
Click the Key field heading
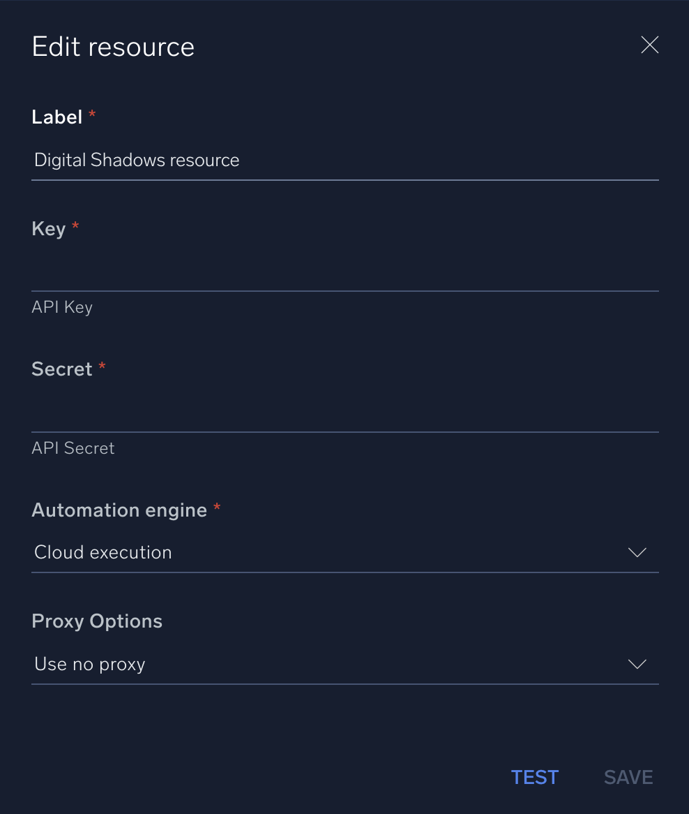49,229
